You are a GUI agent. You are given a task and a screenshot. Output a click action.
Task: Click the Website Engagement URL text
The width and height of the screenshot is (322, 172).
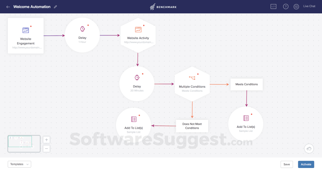pyautogui.click(x=27, y=48)
